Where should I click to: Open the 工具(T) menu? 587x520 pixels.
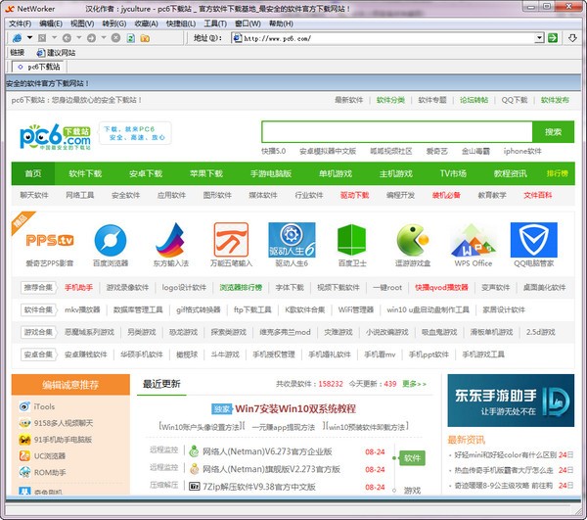pyautogui.click(x=215, y=24)
